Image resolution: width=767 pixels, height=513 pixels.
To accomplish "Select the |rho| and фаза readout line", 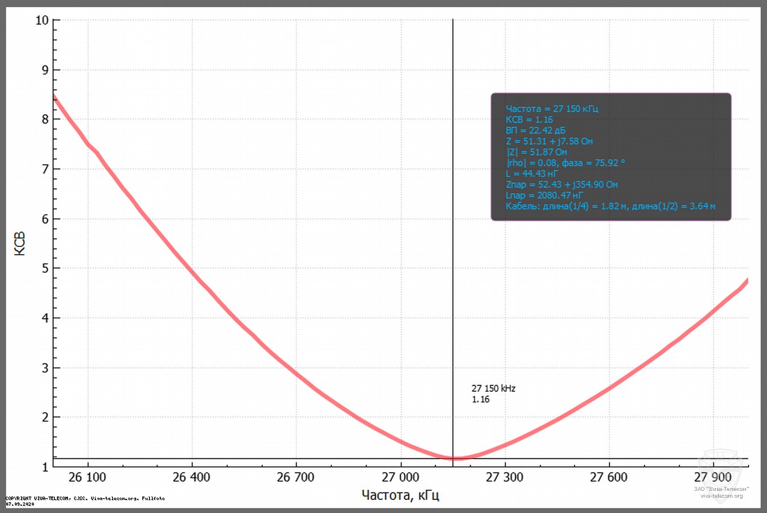I will click(x=565, y=163).
